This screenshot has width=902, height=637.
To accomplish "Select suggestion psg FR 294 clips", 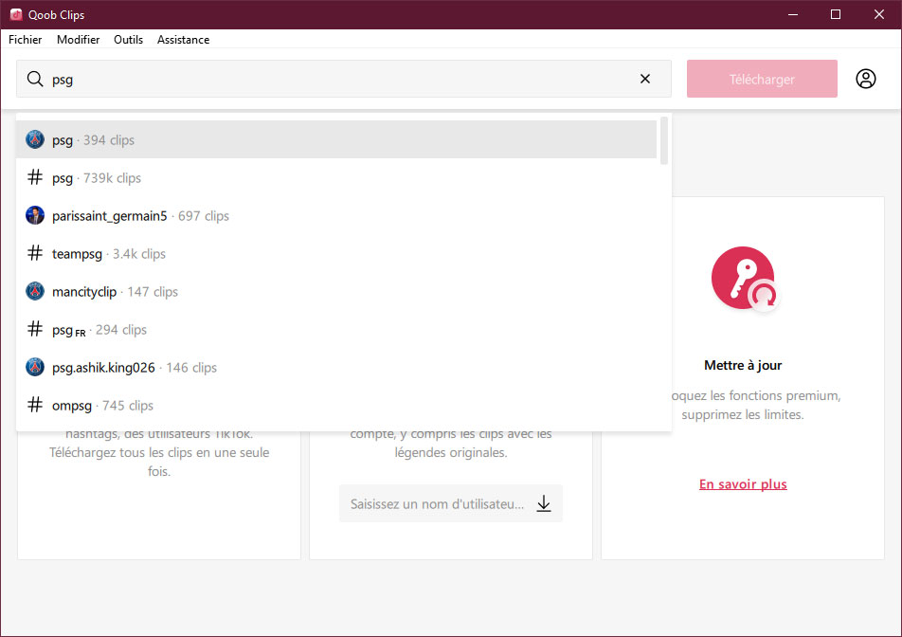I will 336,329.
